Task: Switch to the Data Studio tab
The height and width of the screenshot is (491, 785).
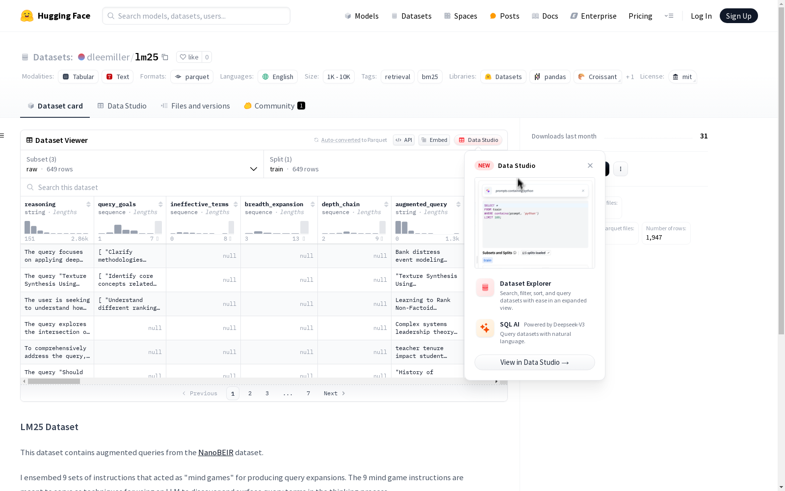Action: click(x=122, y=106)
